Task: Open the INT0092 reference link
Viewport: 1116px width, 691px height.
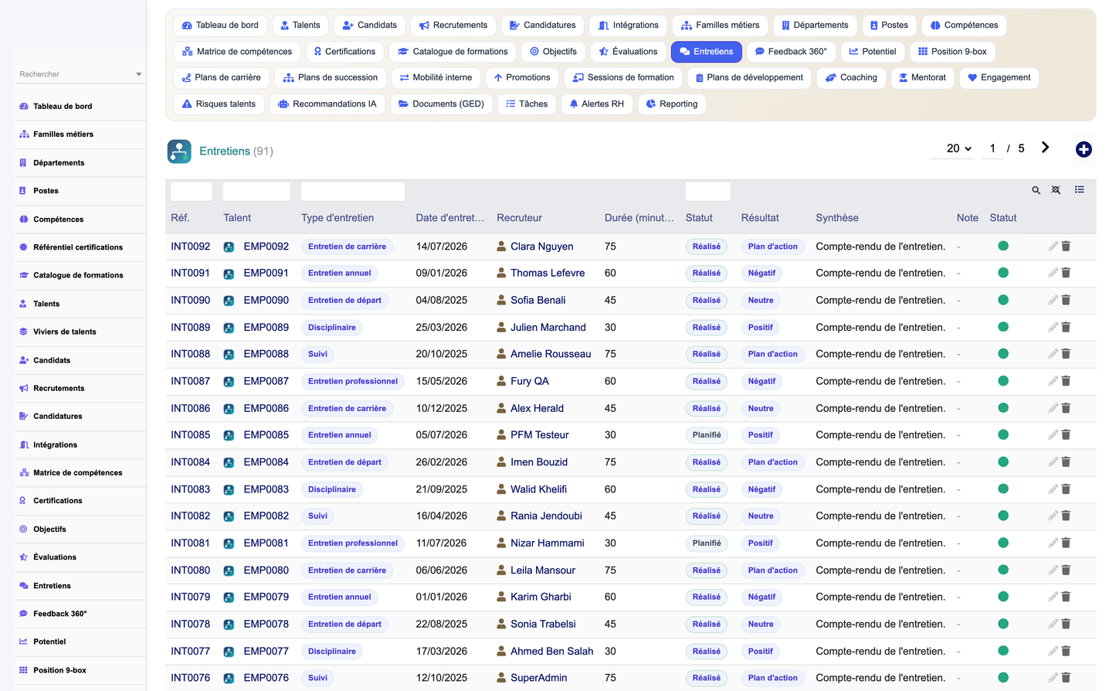Action: pos(190,247)
